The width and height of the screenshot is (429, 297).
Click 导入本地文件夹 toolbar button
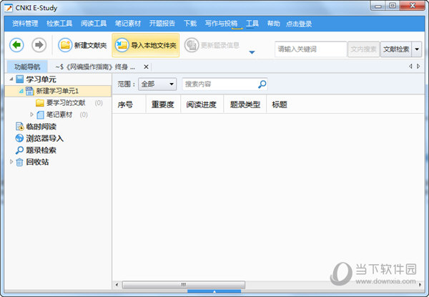click(x=146, y=45)
